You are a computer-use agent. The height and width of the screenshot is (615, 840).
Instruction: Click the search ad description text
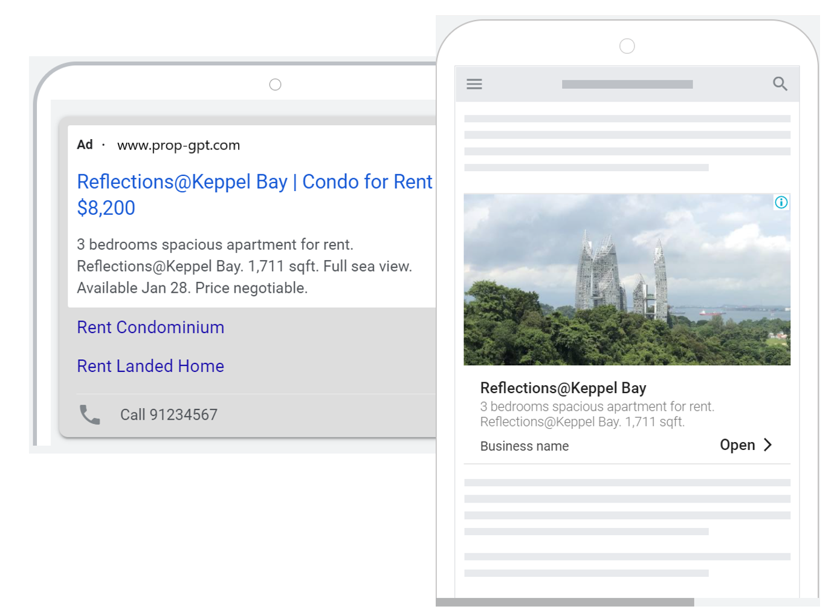[x=244, y=266]
